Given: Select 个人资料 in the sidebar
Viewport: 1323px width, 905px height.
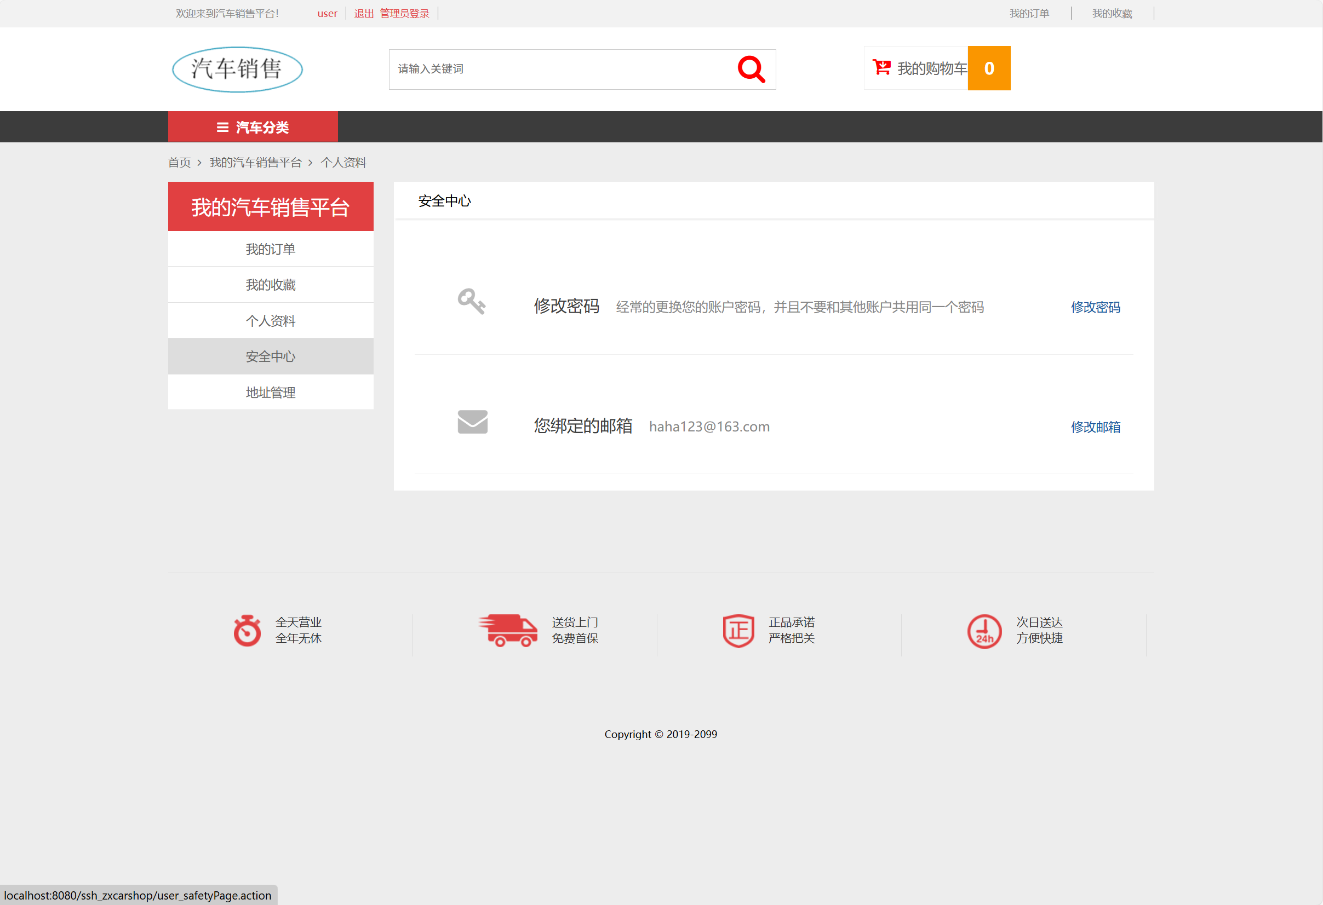Looking at the screenshot, I should click(270, 320).
